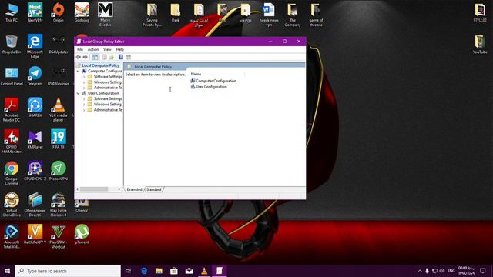This screenshot has width=493, height=277.
Task: Open VLC media player desktop icon
Action: point(59,110)
